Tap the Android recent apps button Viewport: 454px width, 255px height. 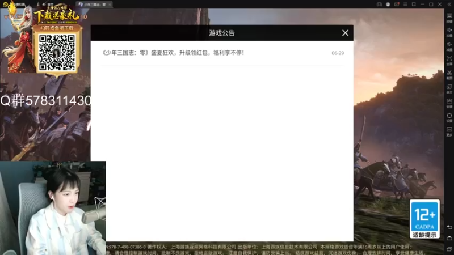click(x=449, y=249)
